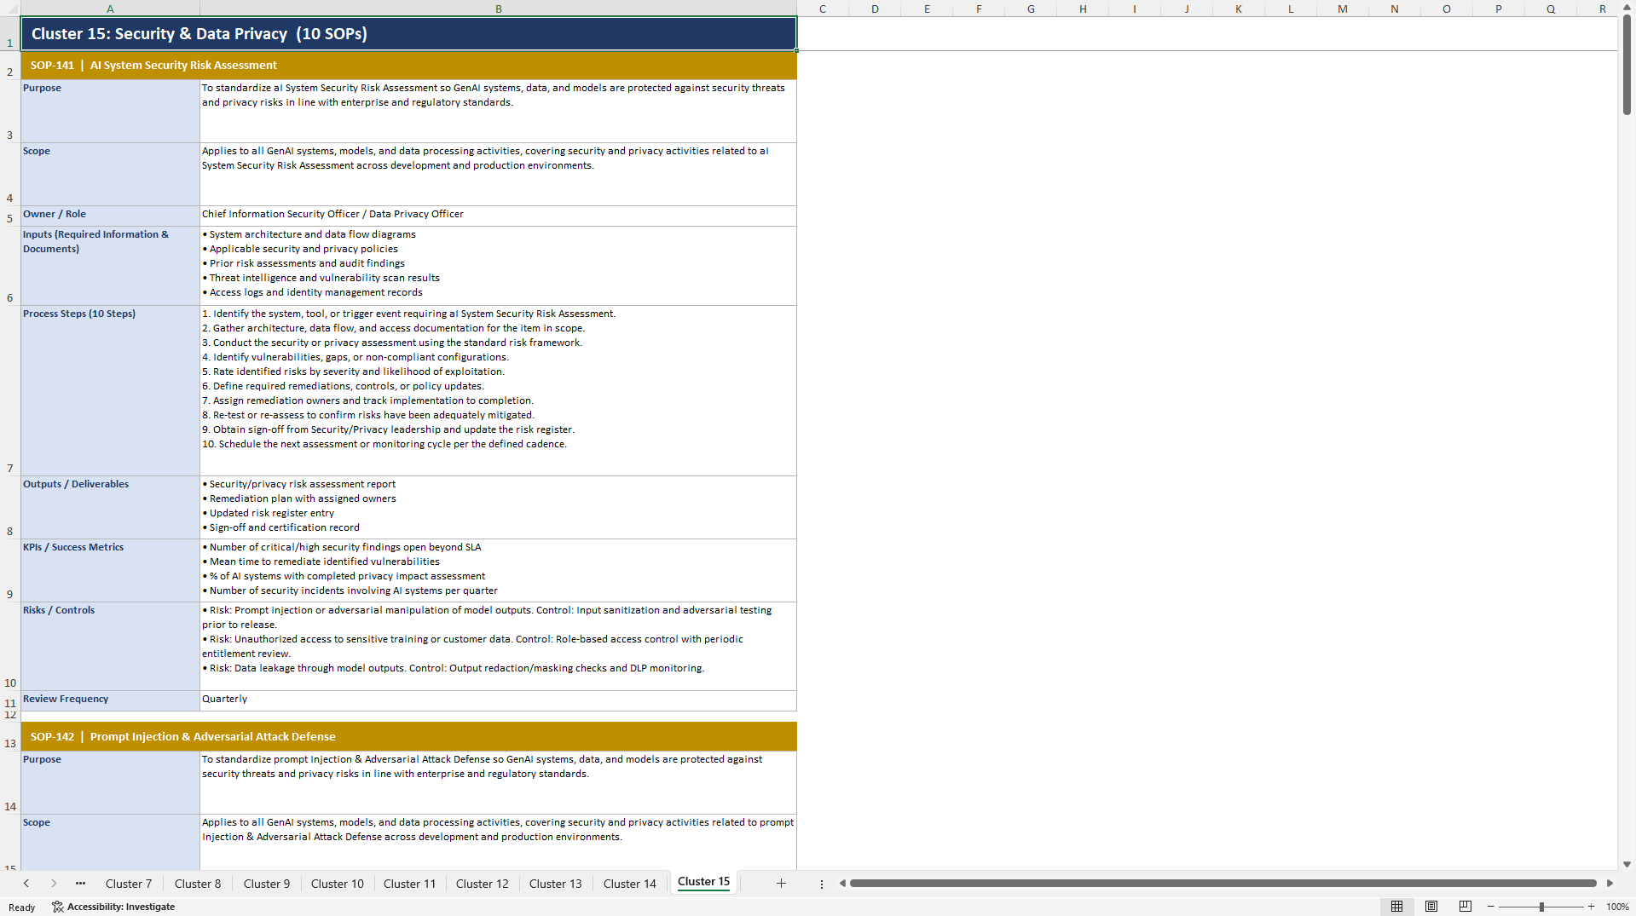Click the vertical scrollbar thumb
Viewport: 1636px width, 916px height.
(x=1627, y=65)
